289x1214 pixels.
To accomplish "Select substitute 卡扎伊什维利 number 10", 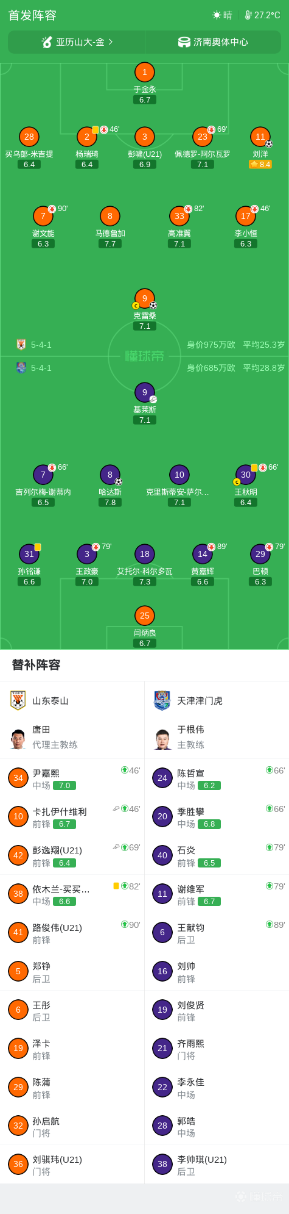I will [72, 816].
